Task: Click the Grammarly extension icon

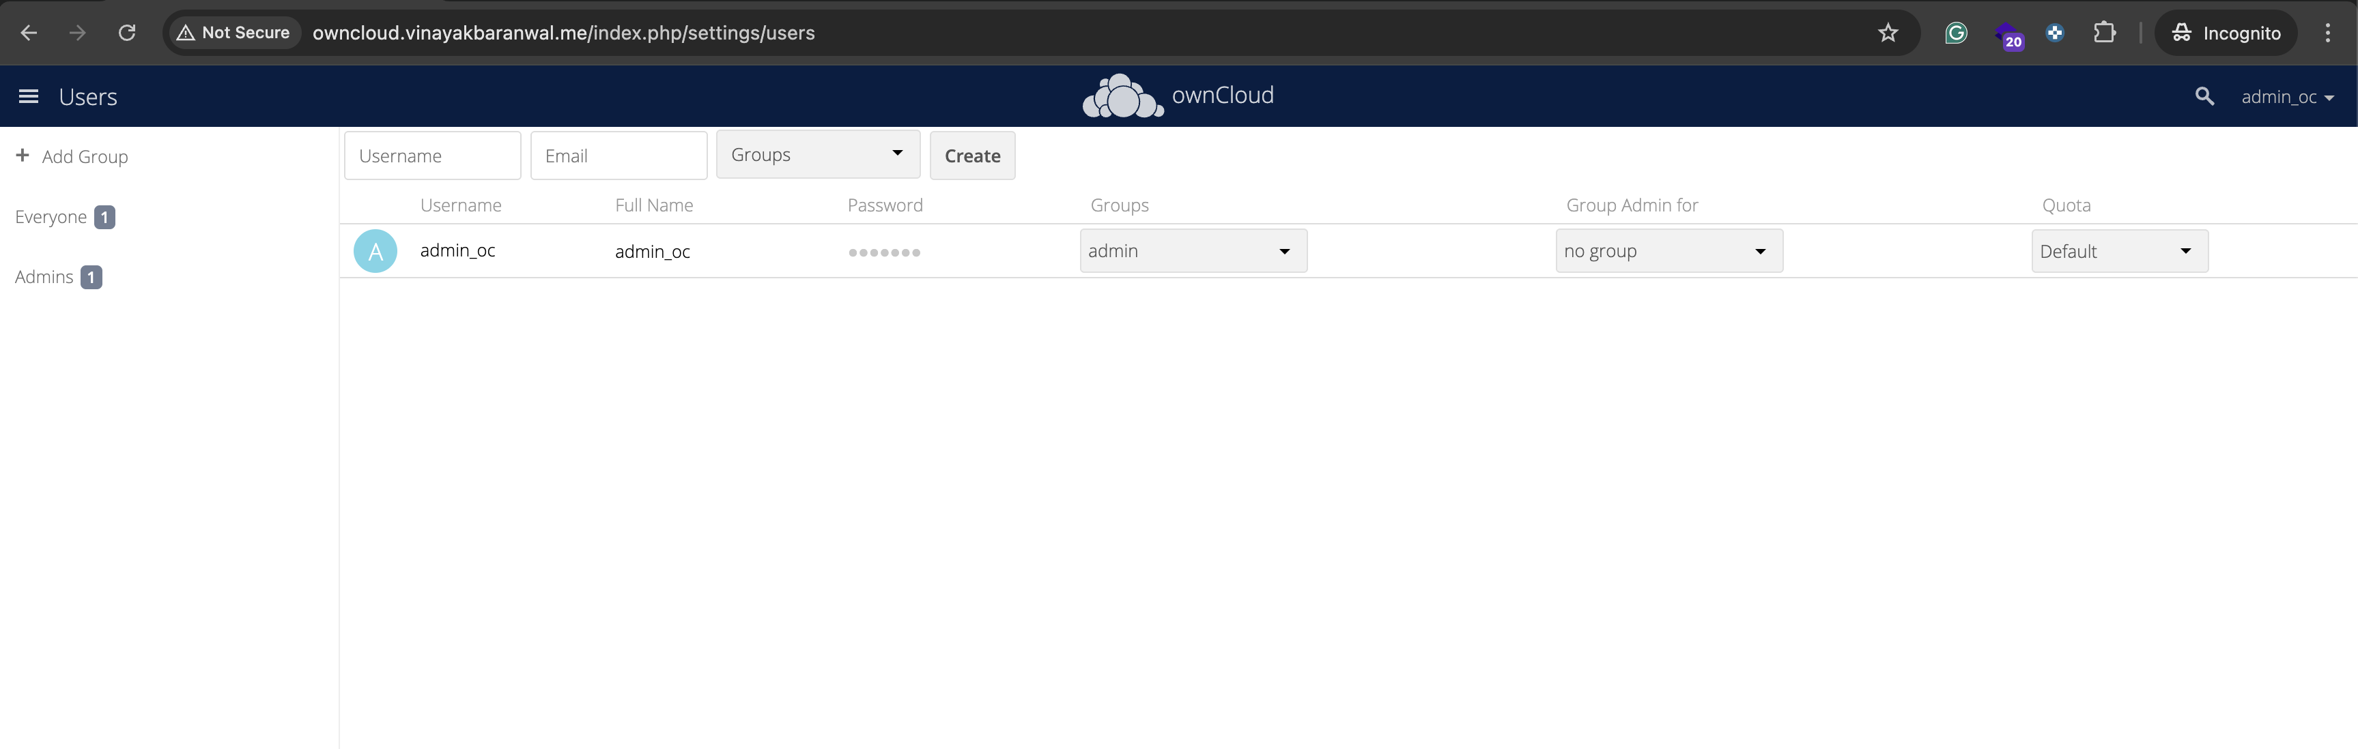Action: click(1956, 33)
